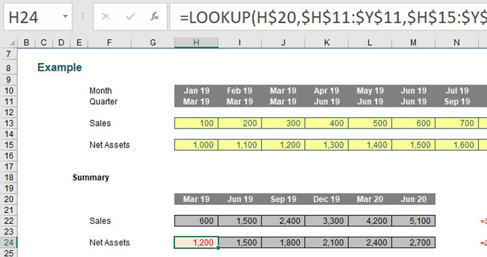Click the Enter checkmark formula bar icon

(130, 16)
